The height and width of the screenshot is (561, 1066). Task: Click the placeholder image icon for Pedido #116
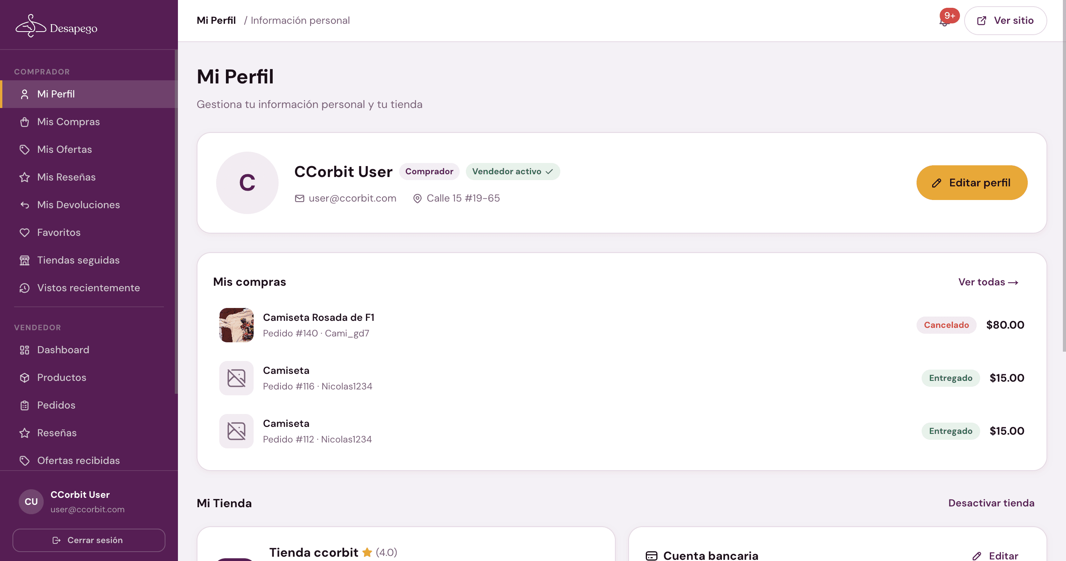(x=236, y=378)
